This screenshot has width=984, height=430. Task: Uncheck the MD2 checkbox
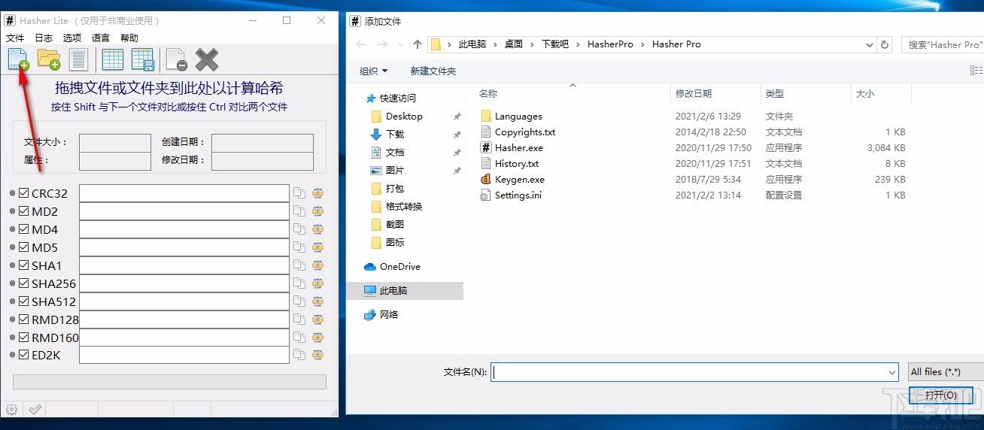(x=23, y=211)
